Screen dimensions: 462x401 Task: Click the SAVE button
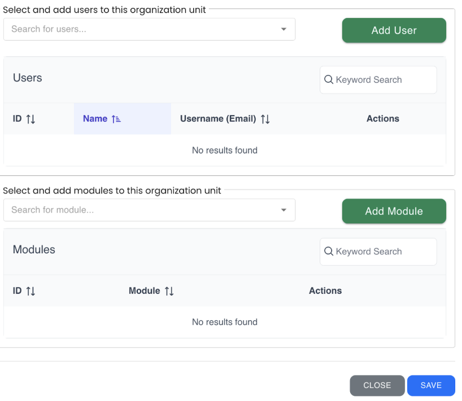coord(431,386)
